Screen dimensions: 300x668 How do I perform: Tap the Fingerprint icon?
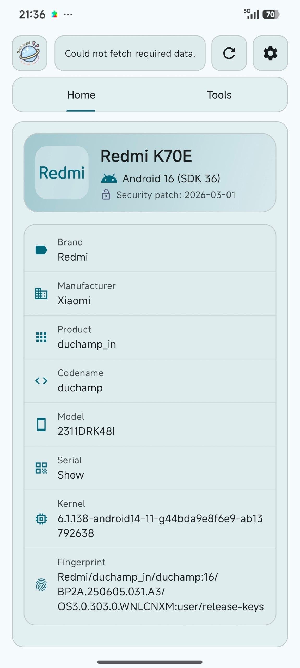[x=41, y=584]
